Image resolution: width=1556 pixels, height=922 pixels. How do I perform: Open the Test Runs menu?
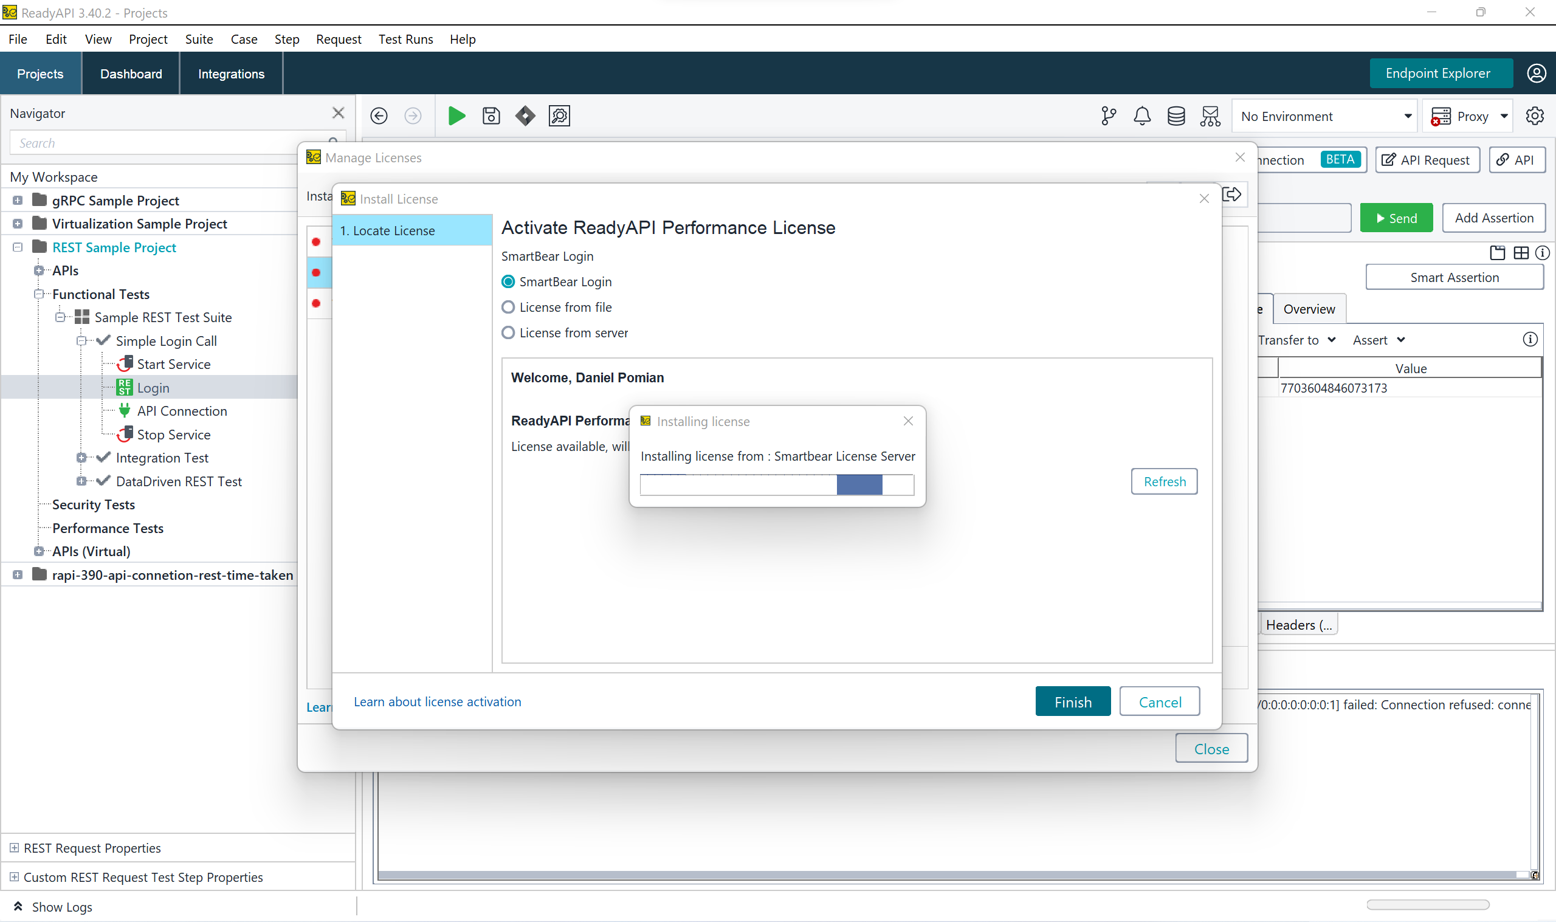pyautogui.click(x=405, y=39)
